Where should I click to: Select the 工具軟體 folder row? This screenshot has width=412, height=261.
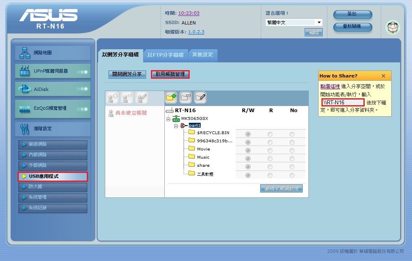point(205,174)
